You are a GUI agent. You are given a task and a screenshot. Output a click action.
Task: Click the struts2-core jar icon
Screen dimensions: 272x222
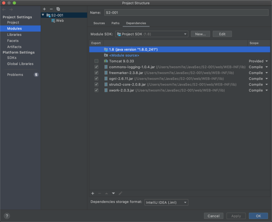106,84
